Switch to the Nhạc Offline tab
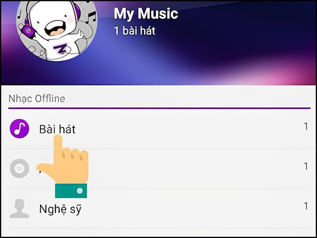317x238 pixels. point(37,99)
